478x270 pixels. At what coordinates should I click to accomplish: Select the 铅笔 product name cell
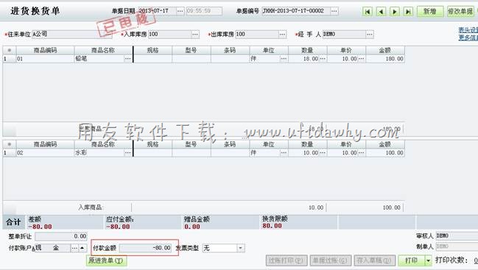coord(99,59)
